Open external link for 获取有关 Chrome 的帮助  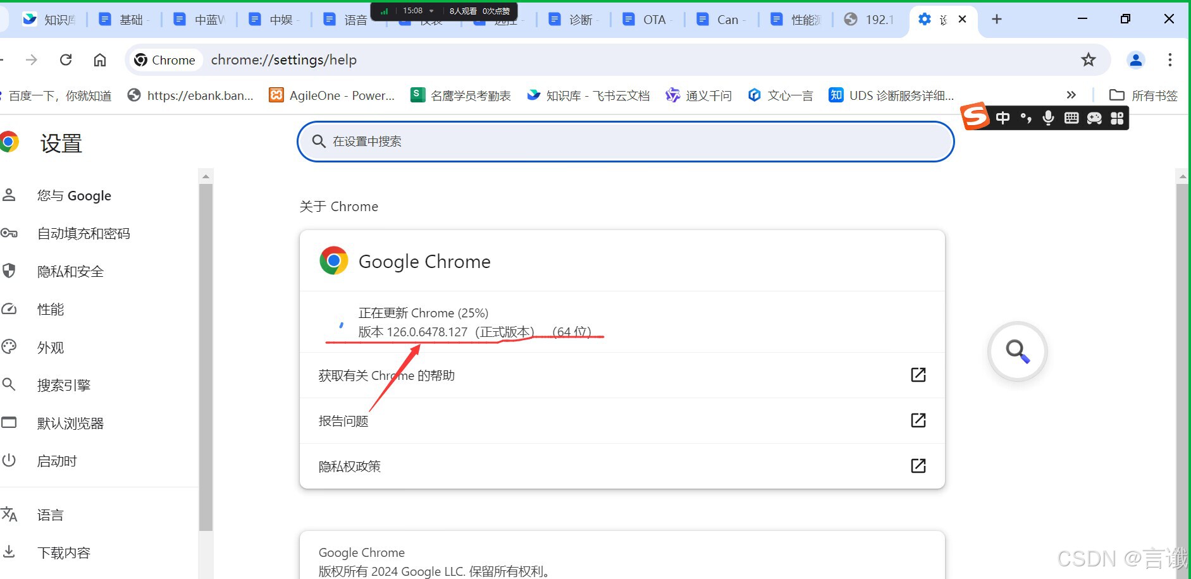tap(918, 375)
